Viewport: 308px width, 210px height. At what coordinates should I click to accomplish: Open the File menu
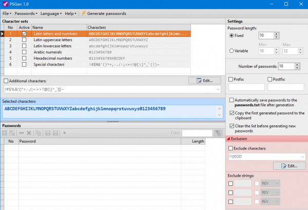coord(7,13)
